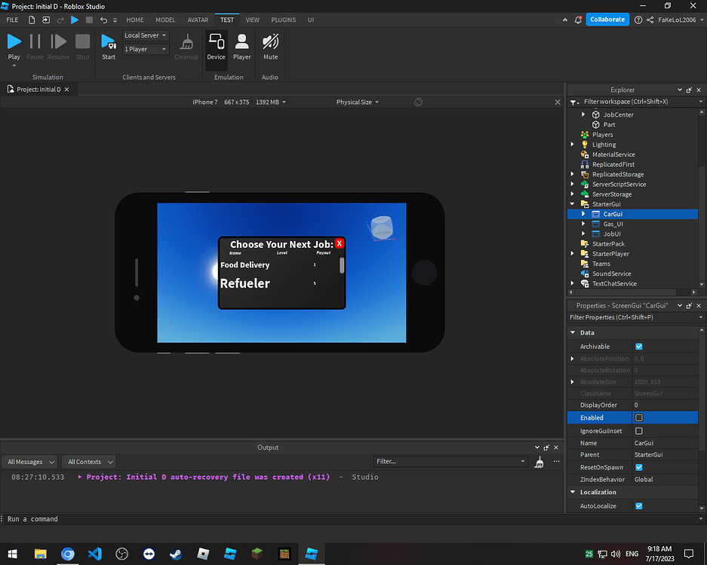Select the Teams service icon
Screen dimensions: 707x565
pyautogui.click(x=585, y=264)
